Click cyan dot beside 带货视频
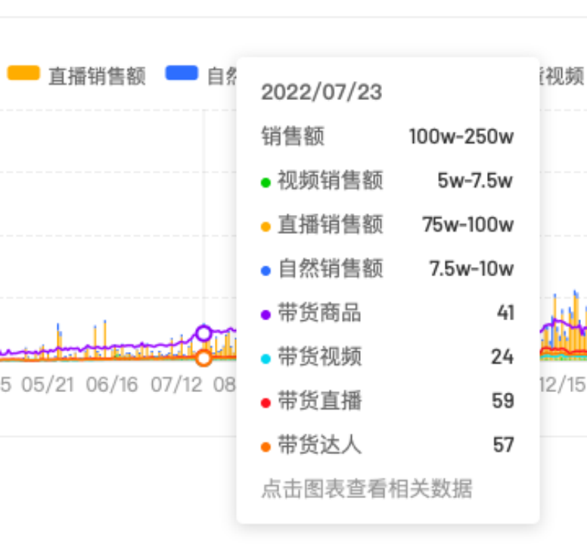587x545 pixels. pyautogui.click(x=266, y=358)
